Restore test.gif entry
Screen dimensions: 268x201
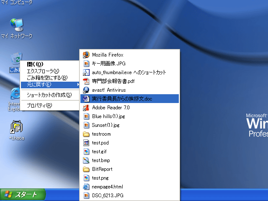pos(129,152)
